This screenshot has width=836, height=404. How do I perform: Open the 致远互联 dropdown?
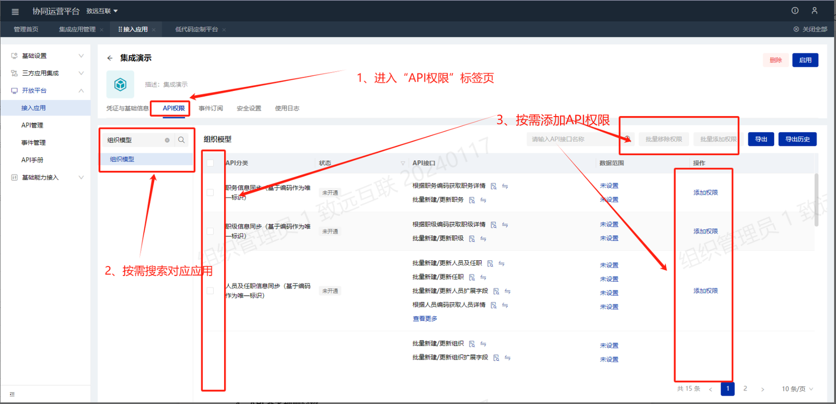click(x=102, y=11)
